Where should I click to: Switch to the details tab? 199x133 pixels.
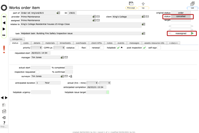coord(37,43)
